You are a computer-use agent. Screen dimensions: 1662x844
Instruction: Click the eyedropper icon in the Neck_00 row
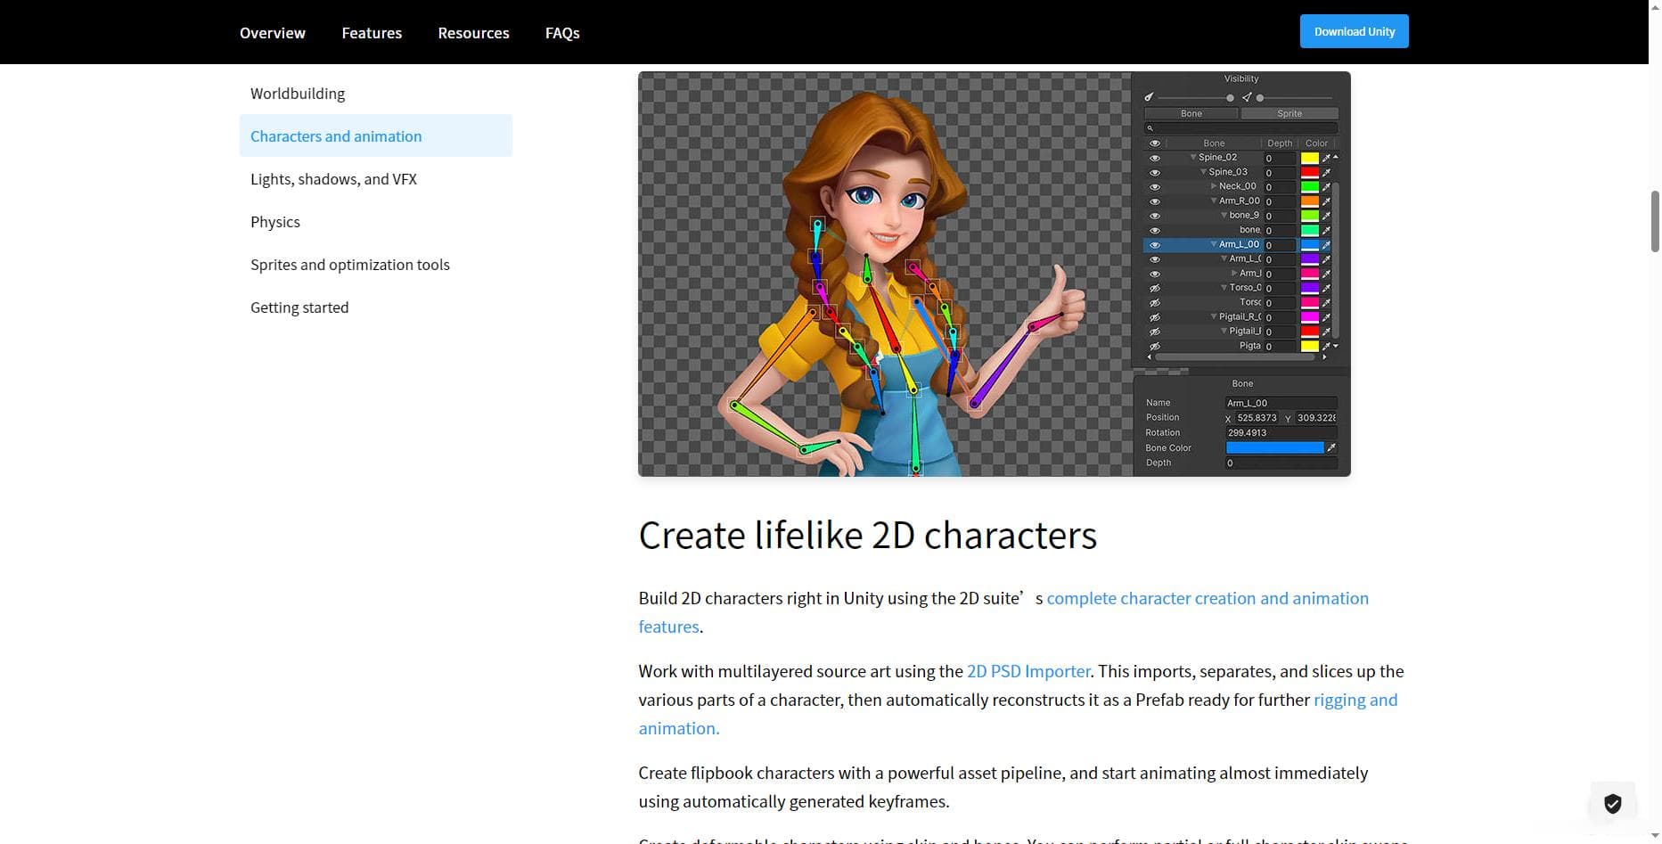coord(1326,186)
